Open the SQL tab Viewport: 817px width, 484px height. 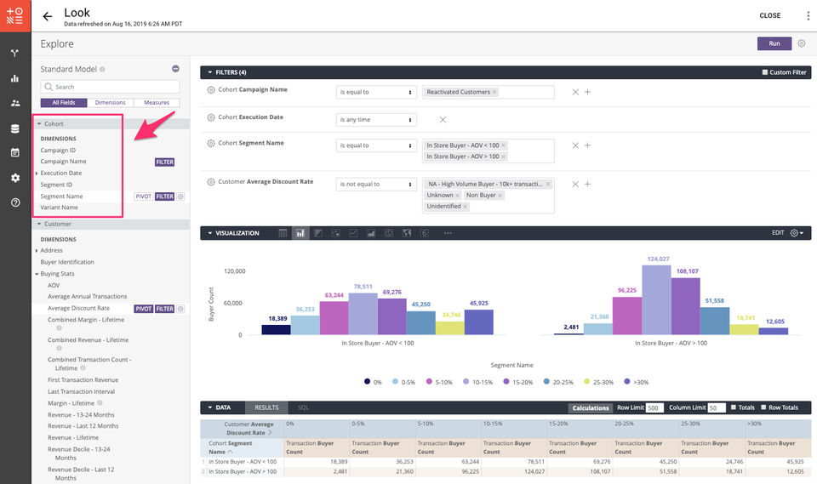303,407
